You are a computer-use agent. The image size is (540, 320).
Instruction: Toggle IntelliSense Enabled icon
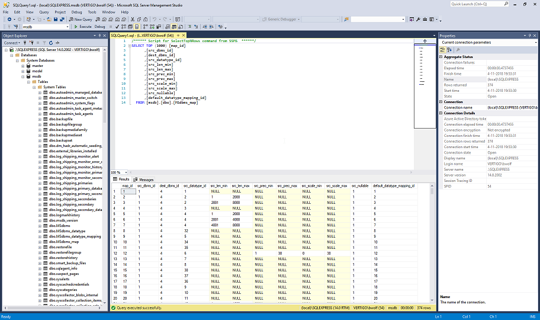(x=137, y=27)
